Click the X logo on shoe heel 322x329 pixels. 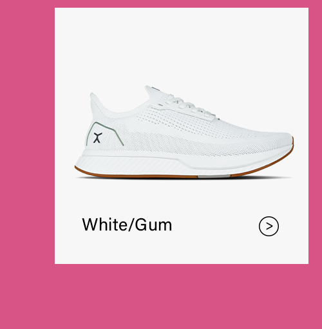97,138
